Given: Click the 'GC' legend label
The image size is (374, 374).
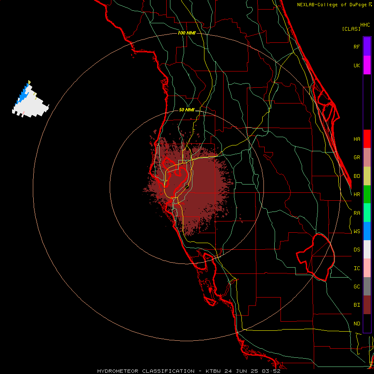Looking at the screenshot, I should 357,287.
